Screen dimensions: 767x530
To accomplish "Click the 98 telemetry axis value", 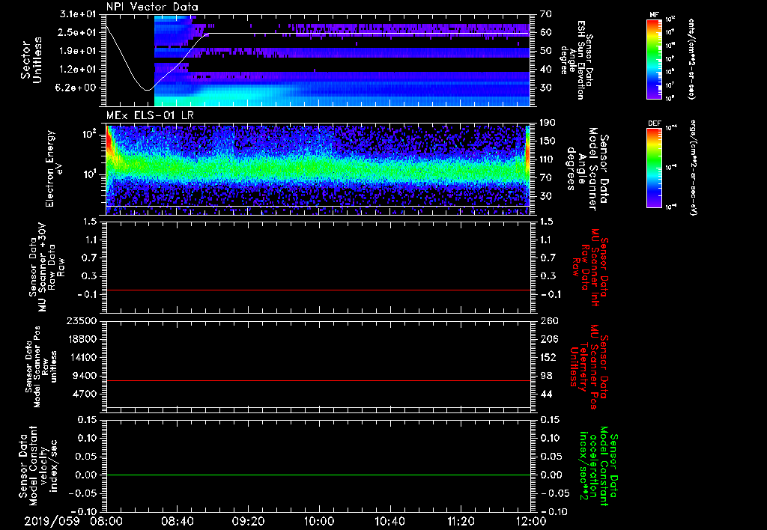I will 546,376.
